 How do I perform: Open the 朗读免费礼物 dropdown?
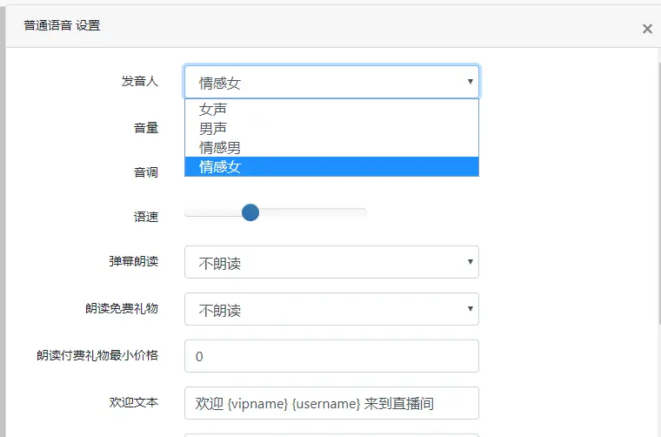331,309
